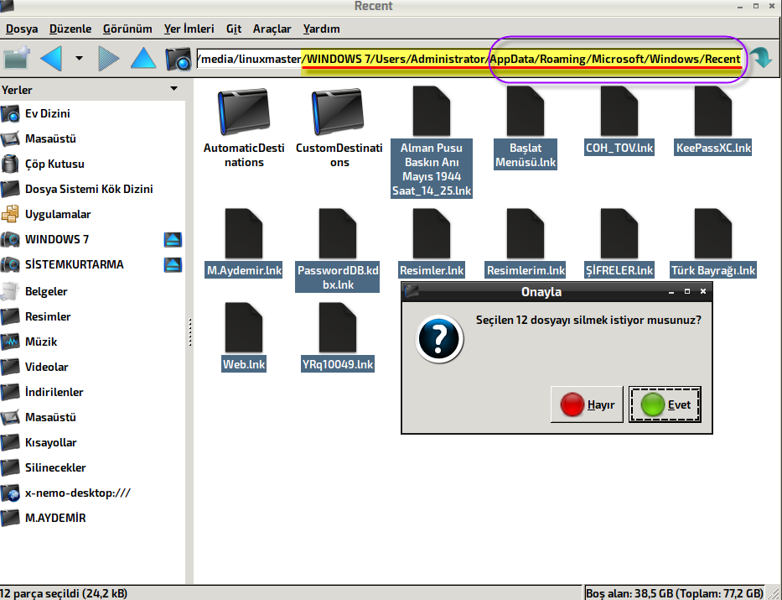Eject the WINDOWS 7 volume

click(x=173, y=240)
